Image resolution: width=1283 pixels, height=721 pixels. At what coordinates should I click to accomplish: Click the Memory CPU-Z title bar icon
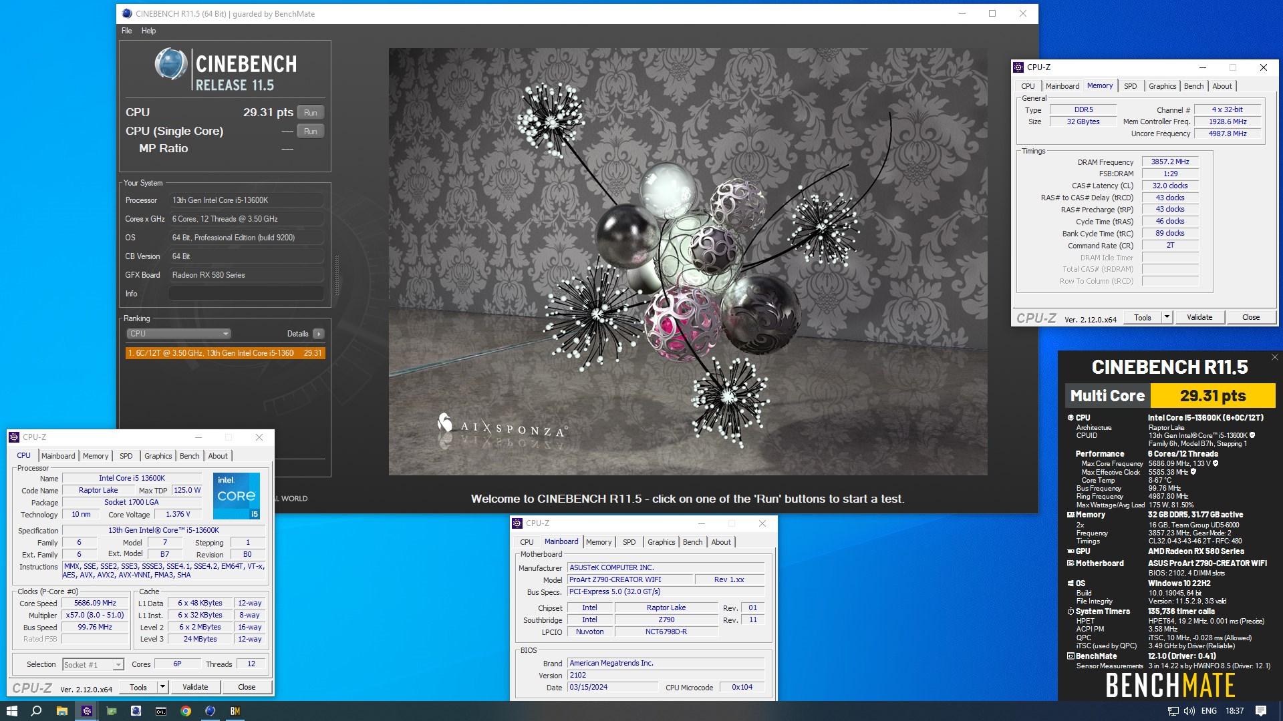point(1018,67)
